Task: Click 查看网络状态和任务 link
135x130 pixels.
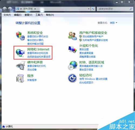Action: click(38, 53)
